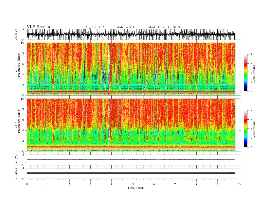Viewport: 269px width, 207px height.
Task: Click the "5" tick on ch.4(V) axis
Action: [x=23, y=168]
